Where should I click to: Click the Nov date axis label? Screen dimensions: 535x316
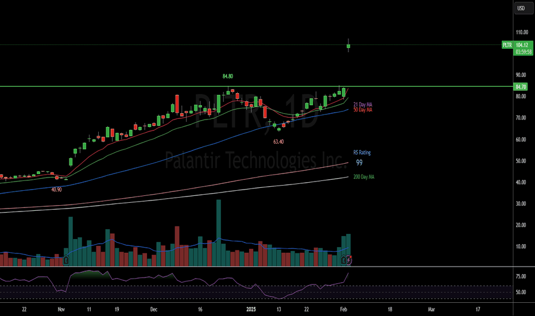click(61, 310)
